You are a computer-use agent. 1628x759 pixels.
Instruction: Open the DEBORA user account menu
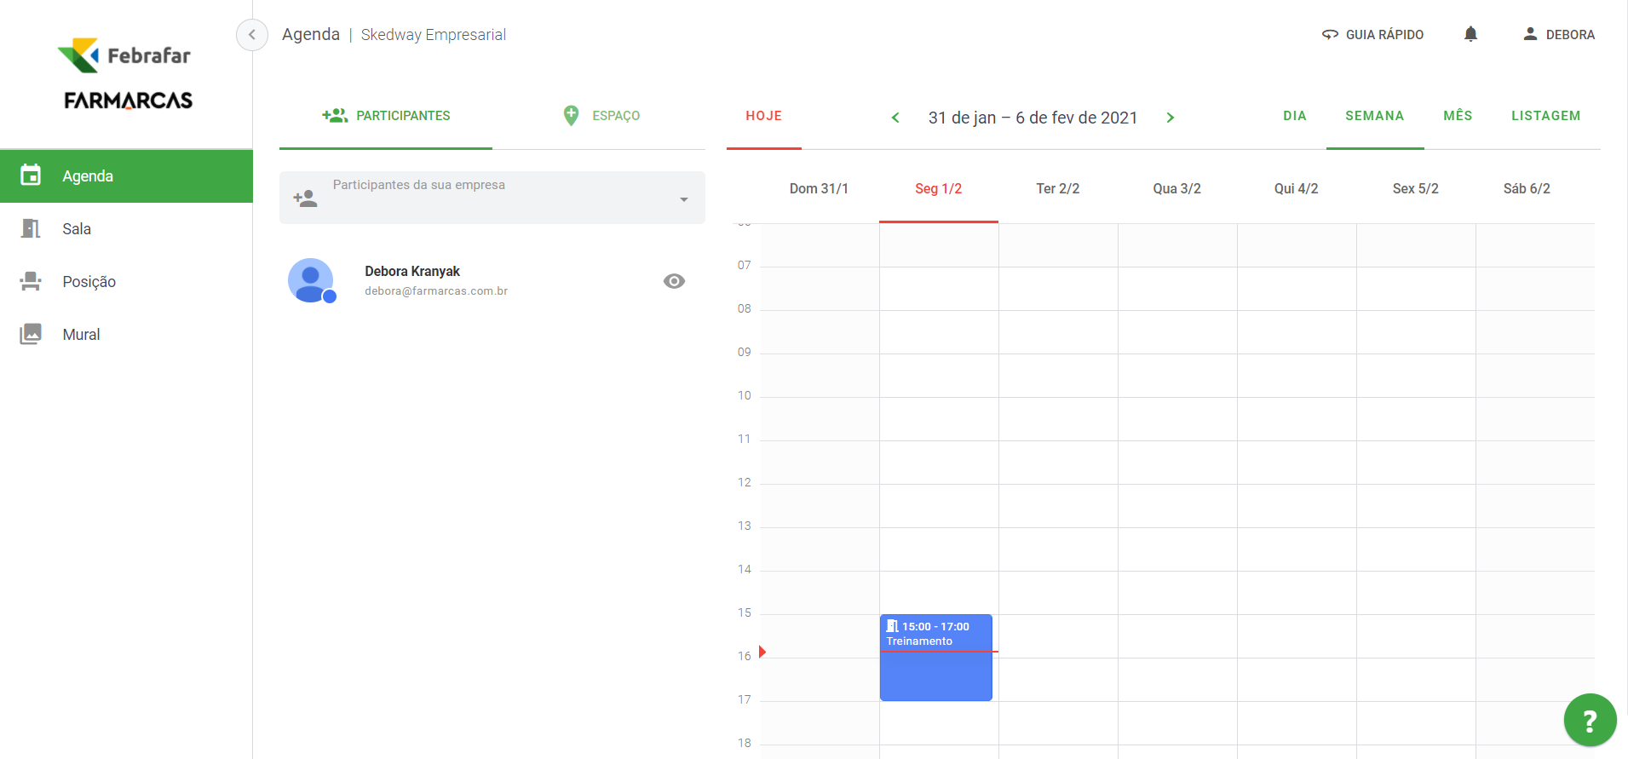1559,34
